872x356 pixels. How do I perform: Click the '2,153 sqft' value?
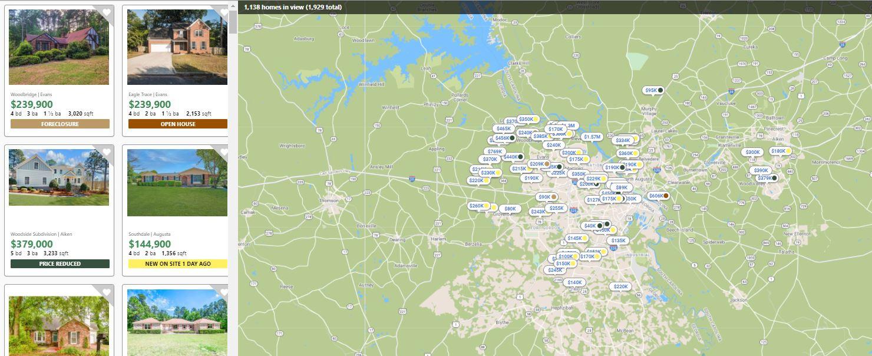199,114
